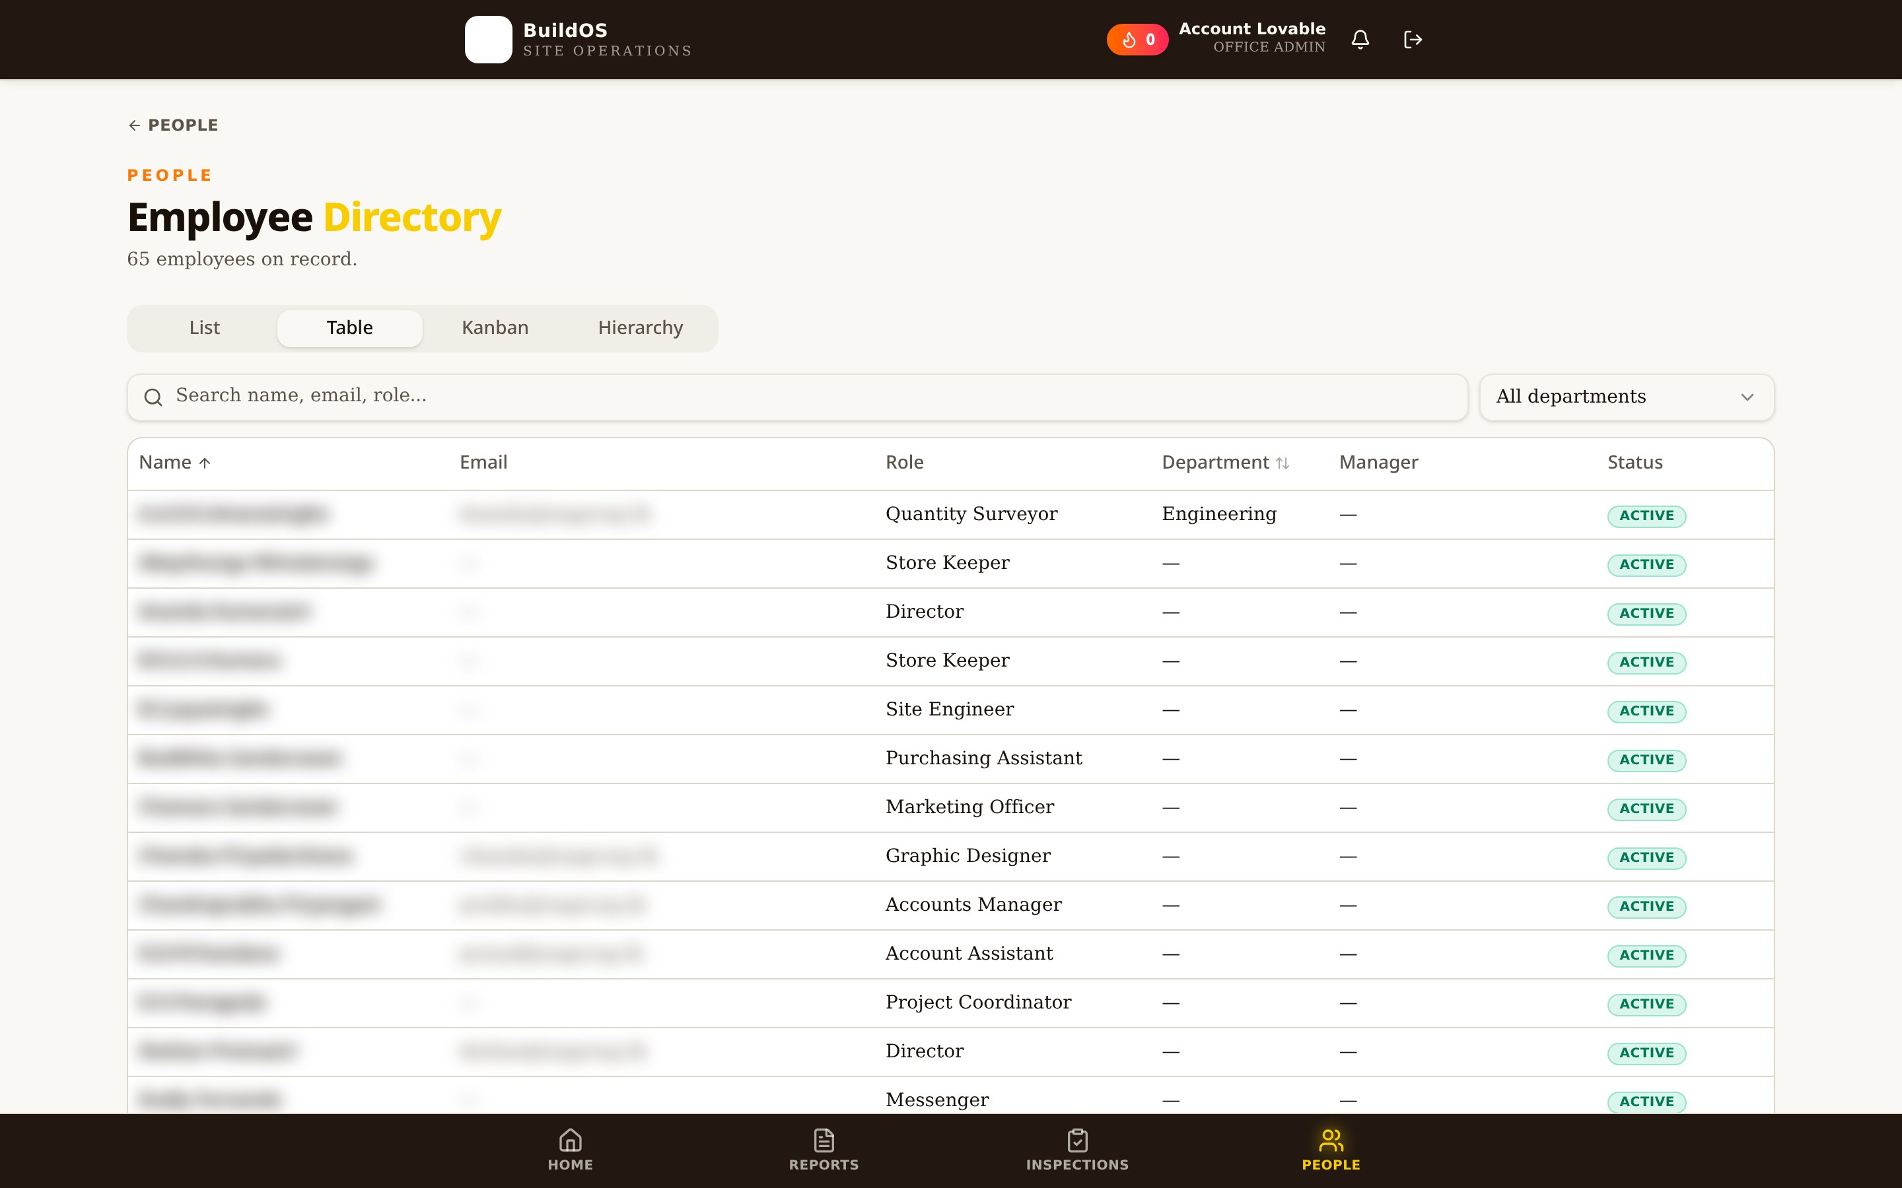Click the BuildOS logo square
Viewport: 1902px width, 1188px height.
[488, 40]
